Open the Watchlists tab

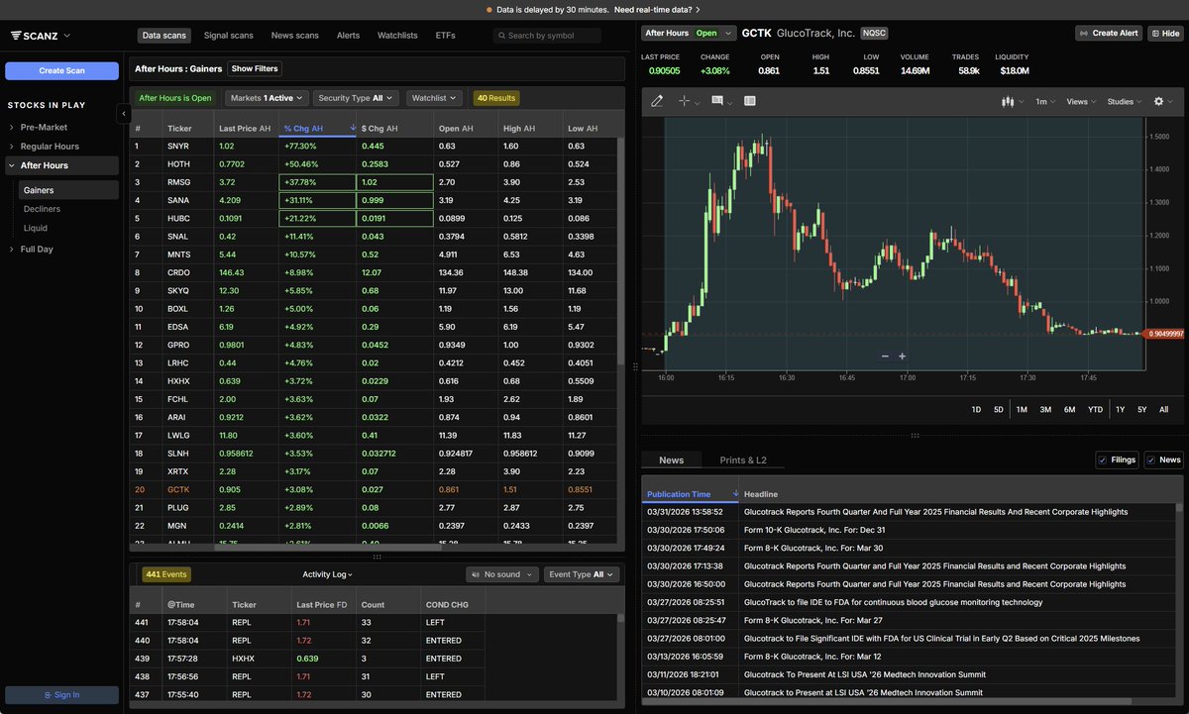397,36
